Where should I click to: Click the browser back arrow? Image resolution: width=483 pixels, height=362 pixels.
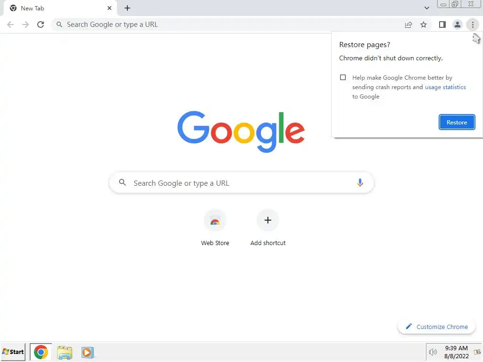[x=10, y=25]
